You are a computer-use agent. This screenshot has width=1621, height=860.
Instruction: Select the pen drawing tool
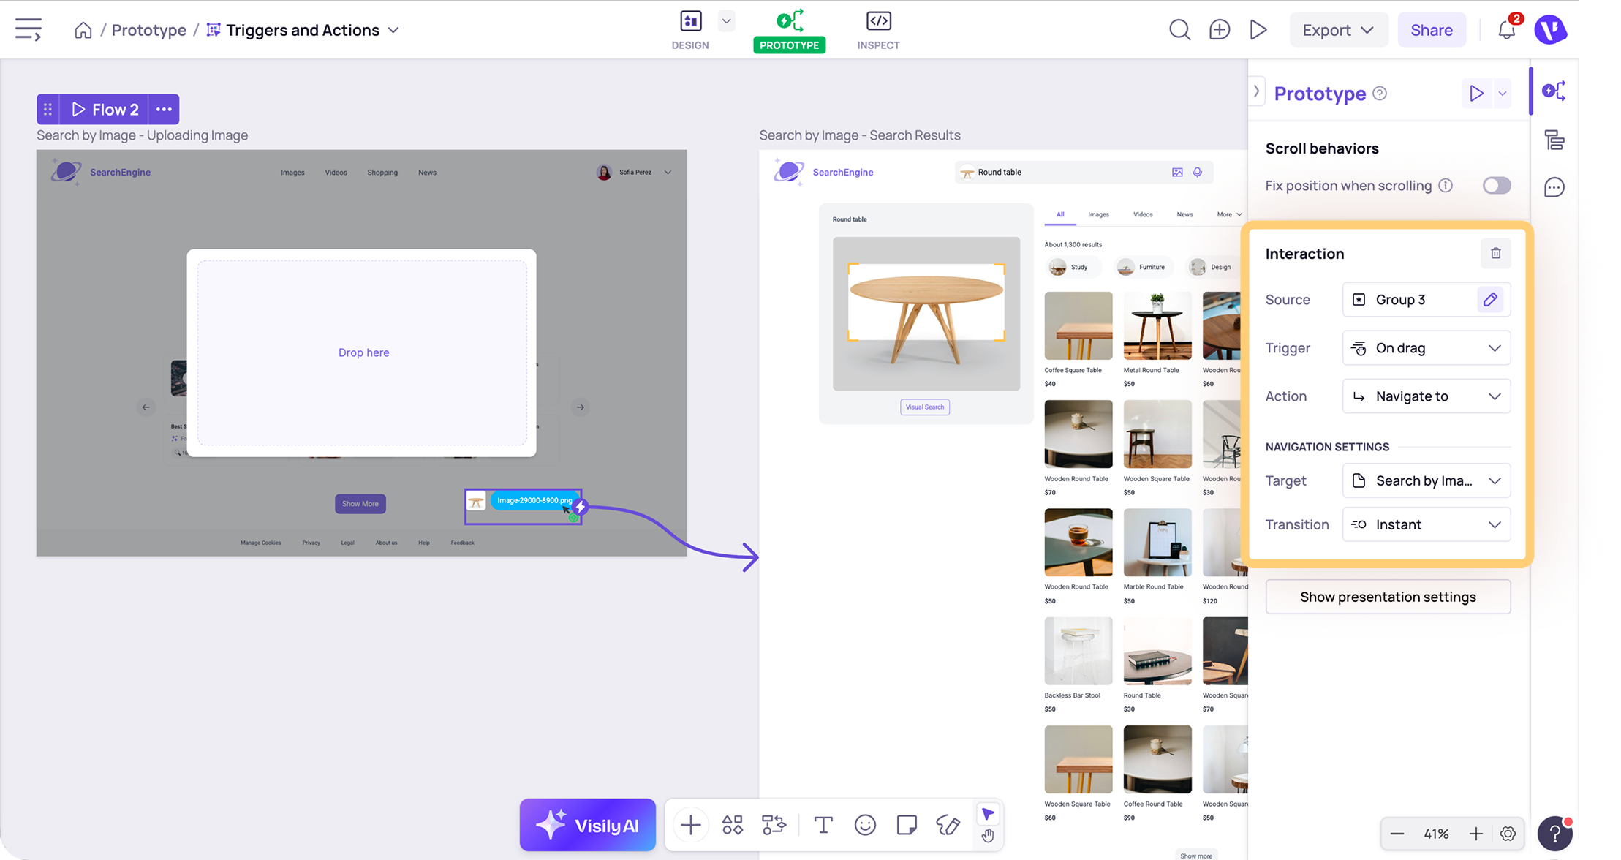pos(948,825)
